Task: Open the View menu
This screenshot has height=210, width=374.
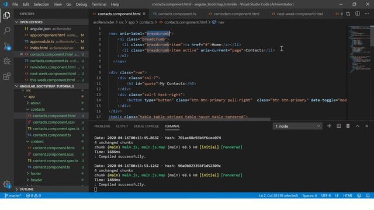Action: [x=57, y=4]
